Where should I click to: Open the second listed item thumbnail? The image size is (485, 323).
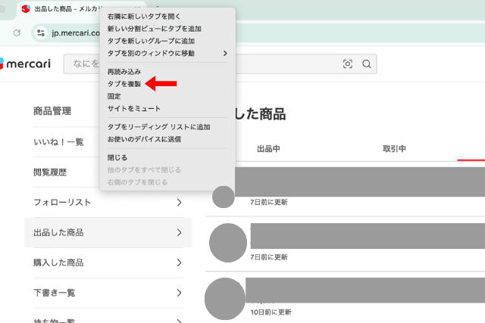click(227, 243)
